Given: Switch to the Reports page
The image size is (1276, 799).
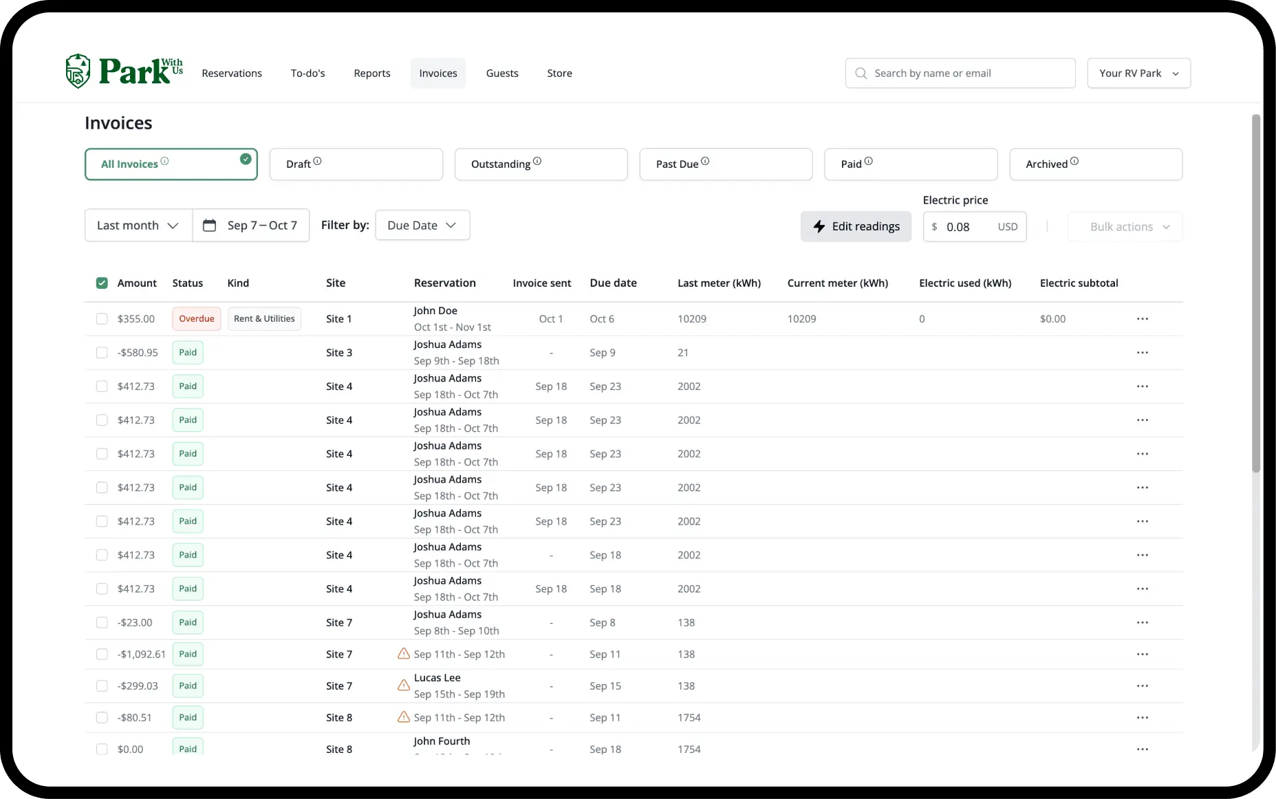Looking at the screenshot, I should pos(372,74).
